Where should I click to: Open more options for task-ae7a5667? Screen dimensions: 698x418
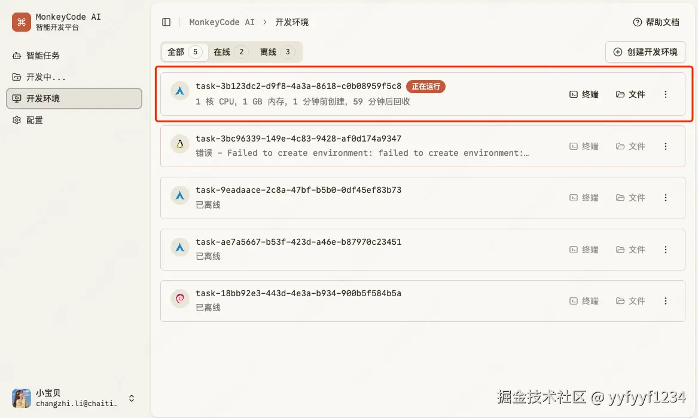click(x=666, y=250)
